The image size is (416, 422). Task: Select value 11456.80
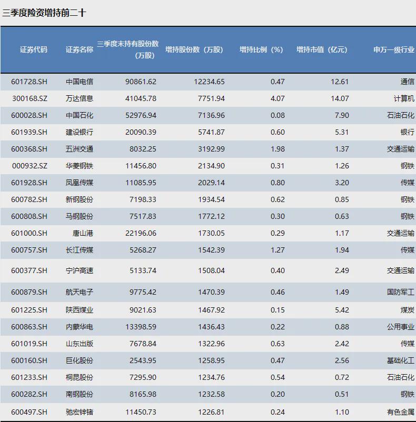point(141,166)
